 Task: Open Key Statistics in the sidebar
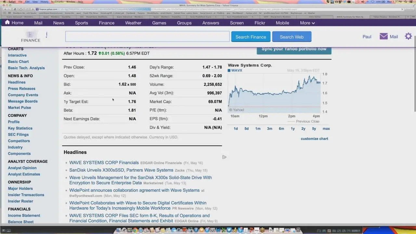(x=20, y=128)
